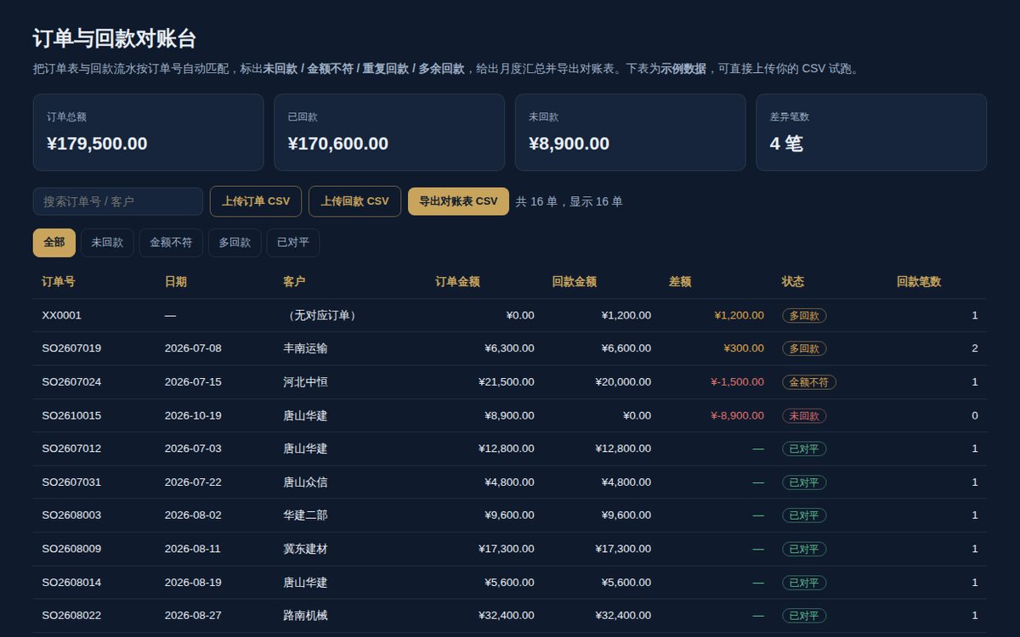This screenshot has height=637, width=1020.
Task: Click date 2026-10-19
Action: pos(193,415)
